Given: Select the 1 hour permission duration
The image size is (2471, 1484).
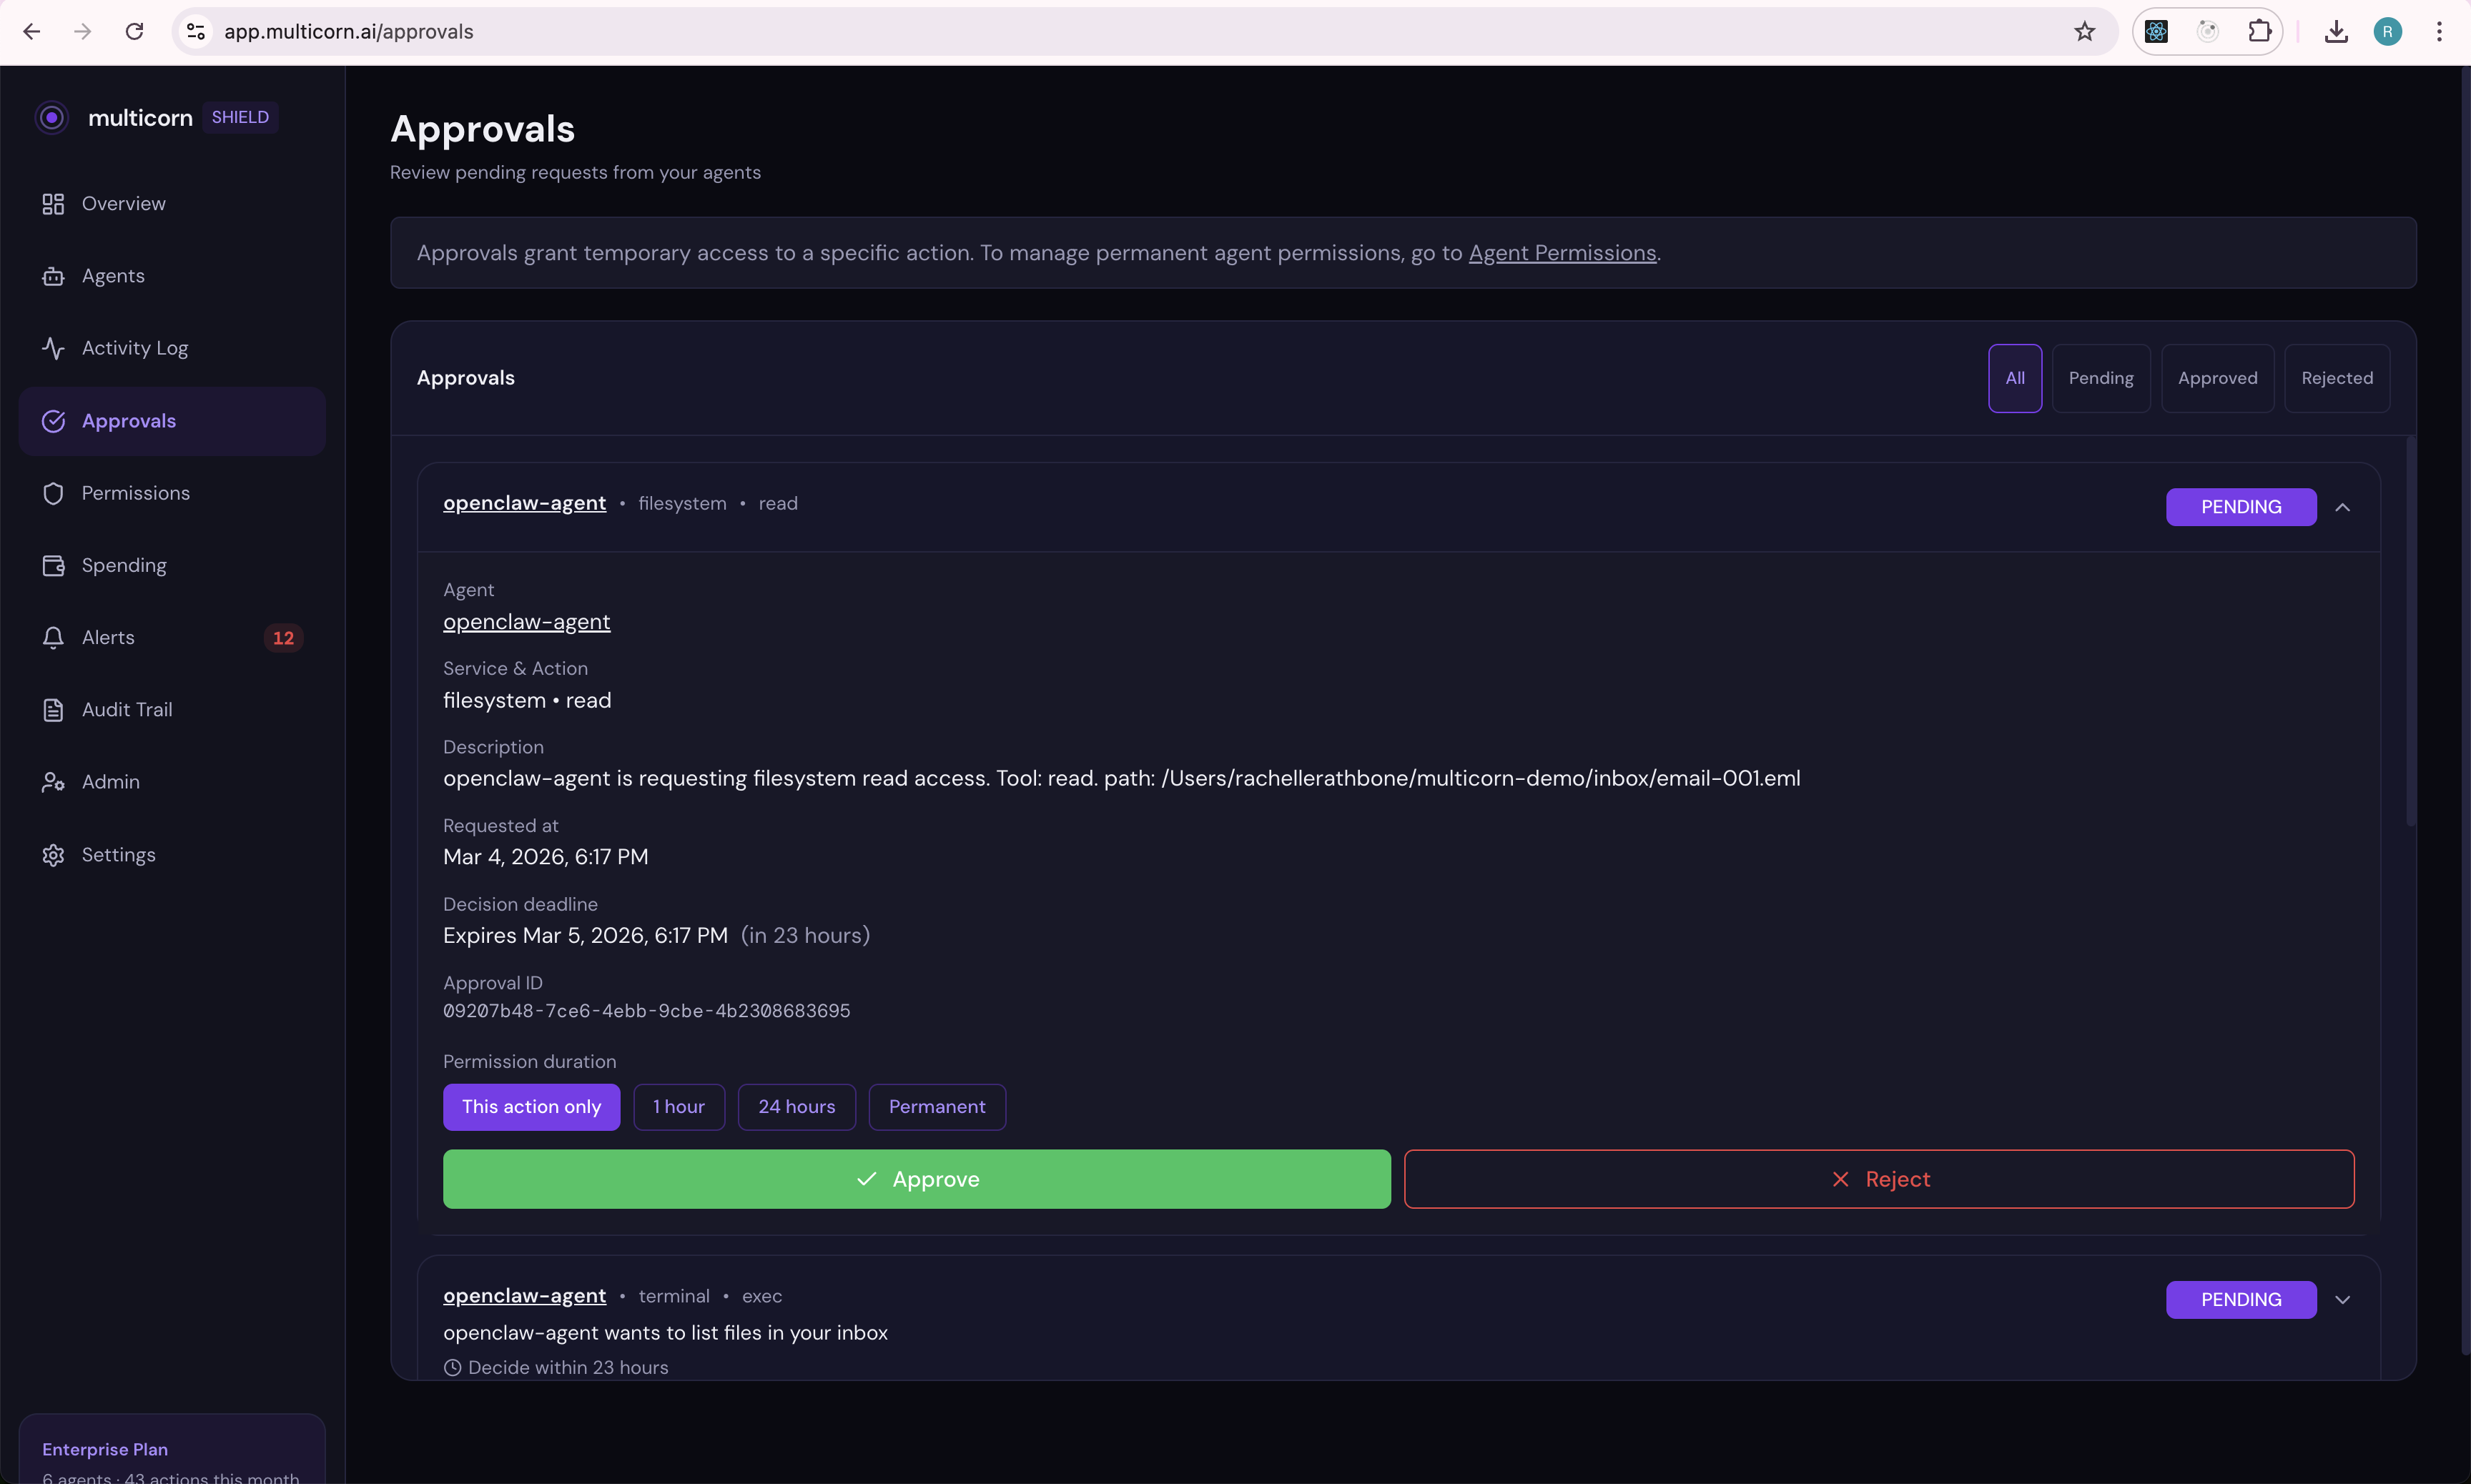Looking at the screenshot, I should pos(679,1106).
